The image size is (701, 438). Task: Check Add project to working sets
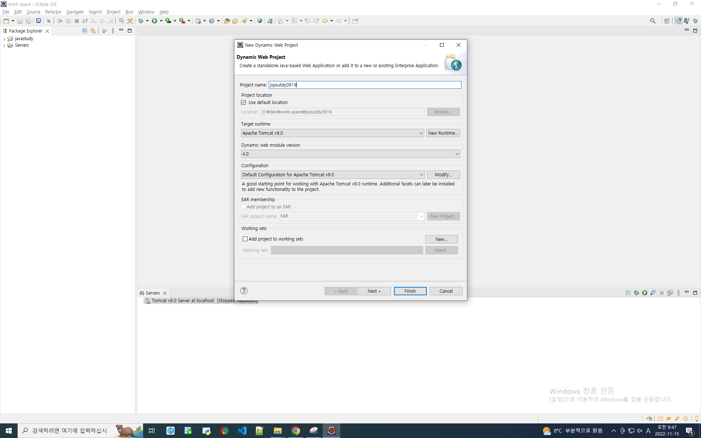245,239
